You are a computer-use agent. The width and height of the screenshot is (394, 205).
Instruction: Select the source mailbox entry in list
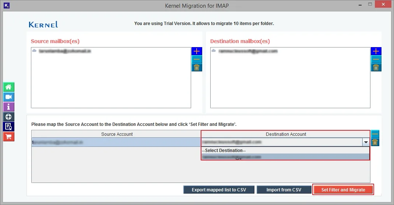(x=62, y=51)
